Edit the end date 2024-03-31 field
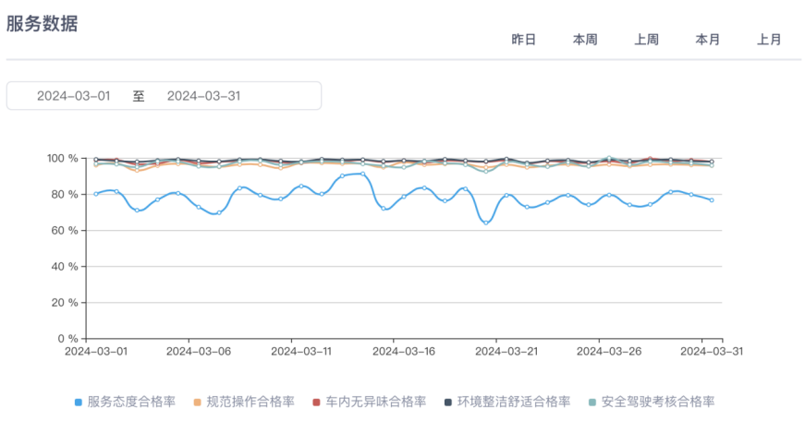This screenshot has height=433, width=805. tap(203, 96)
